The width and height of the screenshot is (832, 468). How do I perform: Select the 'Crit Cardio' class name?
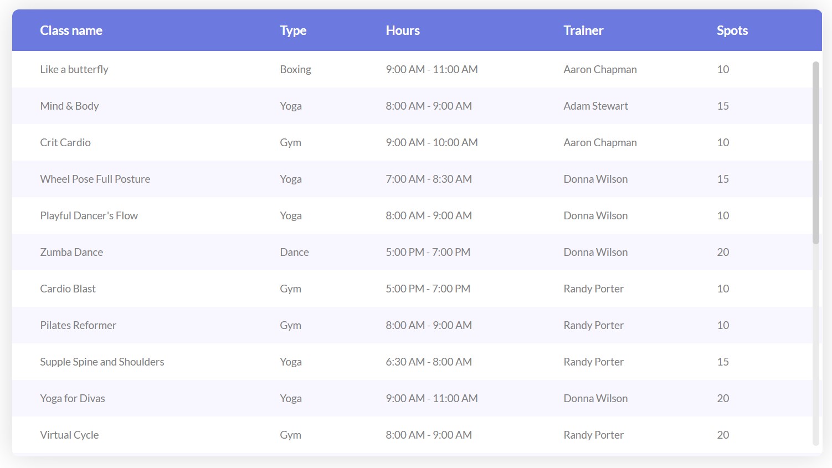point(65,142)
